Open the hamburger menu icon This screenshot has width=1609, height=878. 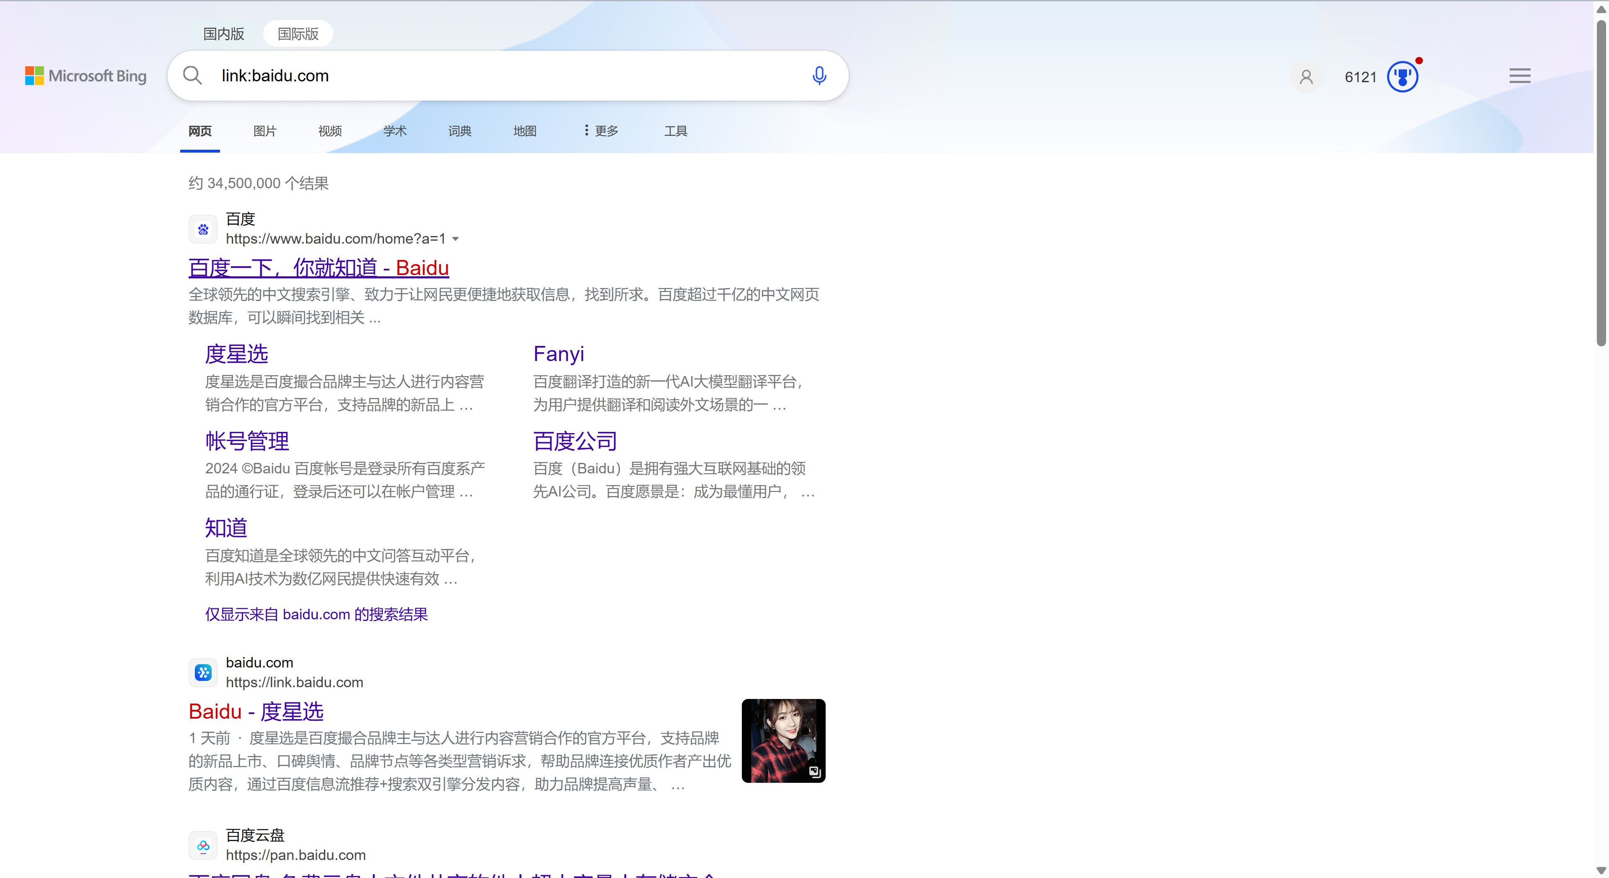point(1520,75)
